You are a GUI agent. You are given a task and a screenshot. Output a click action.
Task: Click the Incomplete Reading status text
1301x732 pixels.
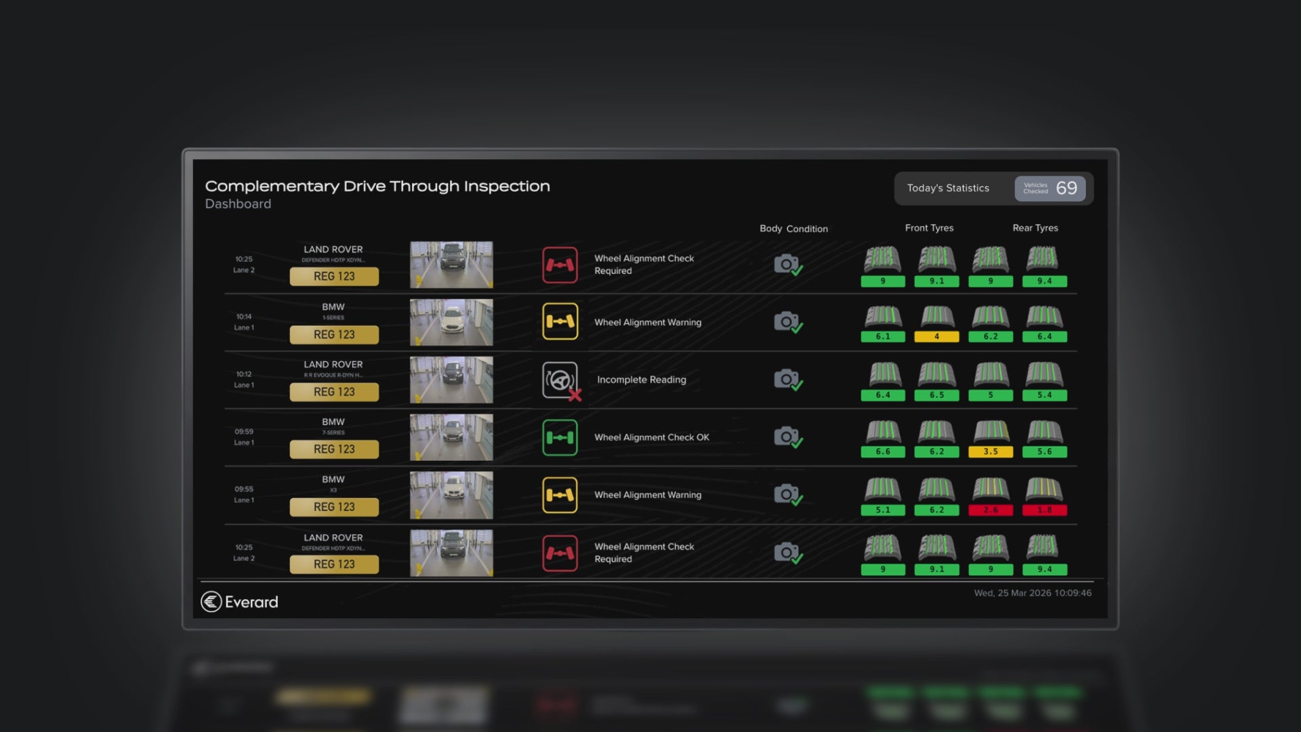[x=641, y=380]
